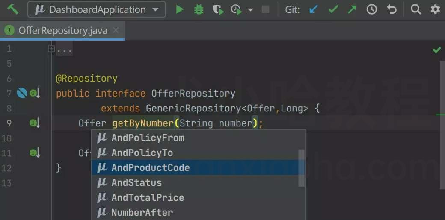Screen dimensions: 445x220
Task: Show Git history clock icon
Action: pyautogui.click(x=371, y=9)
